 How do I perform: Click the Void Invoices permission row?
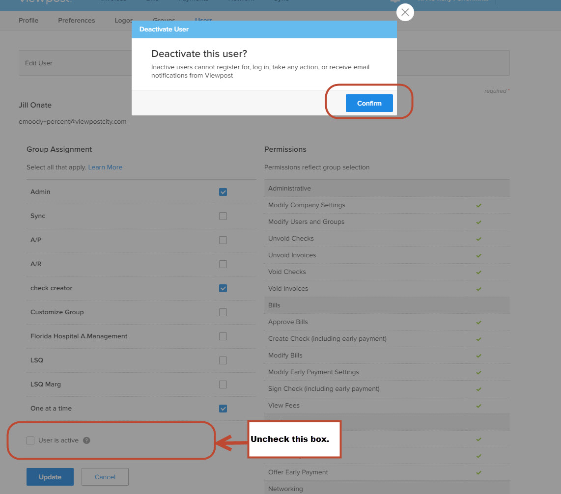tap(387, 289)
